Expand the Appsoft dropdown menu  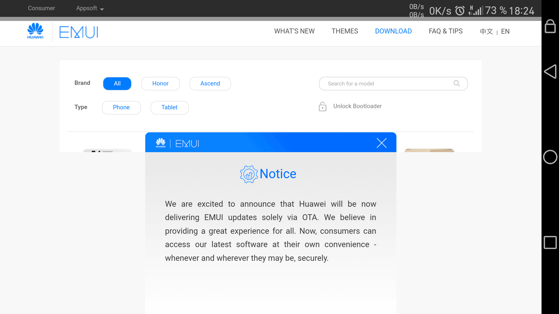click(x=90, y=8)
